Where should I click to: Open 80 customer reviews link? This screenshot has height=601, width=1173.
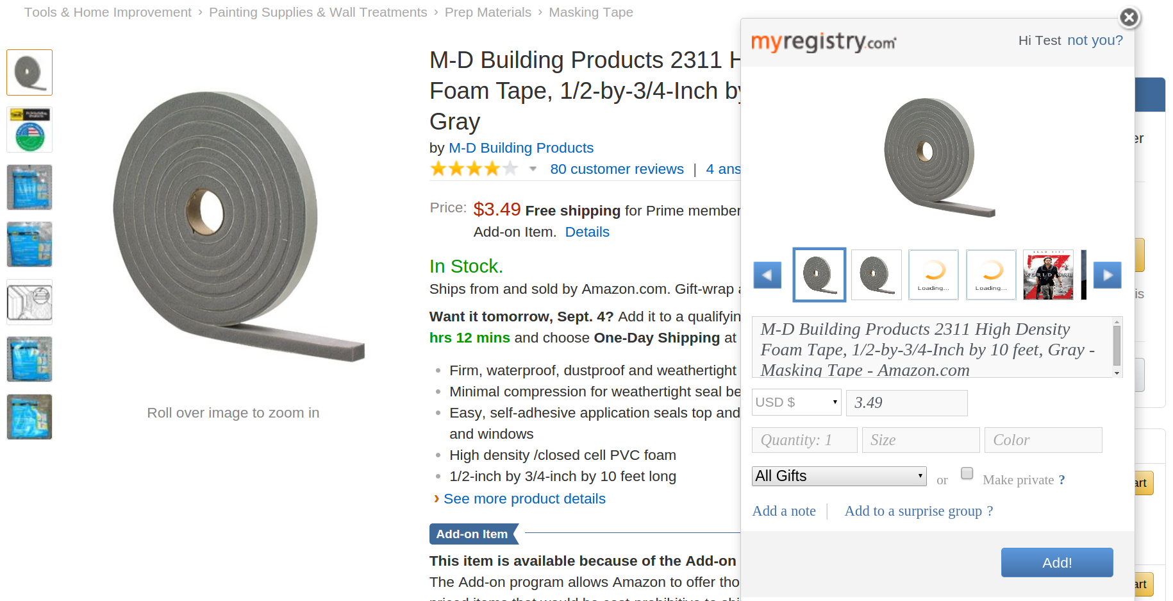tap(617, 169)
